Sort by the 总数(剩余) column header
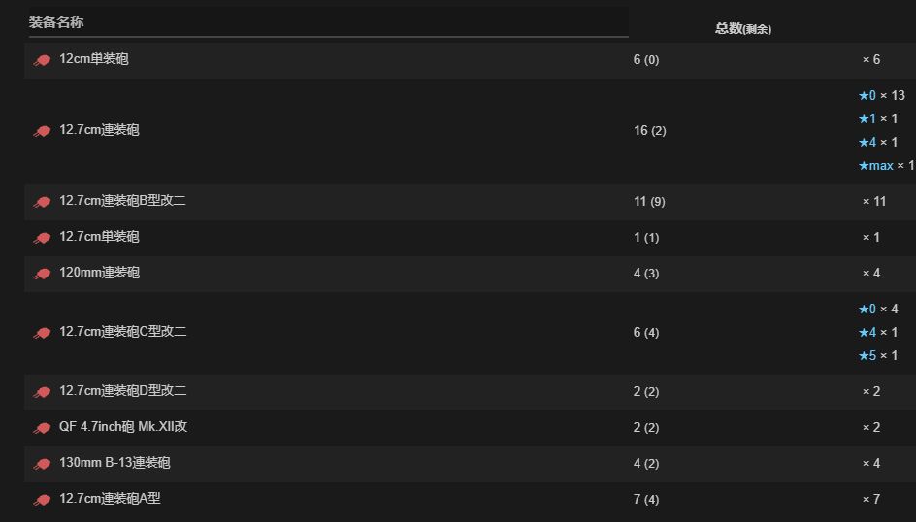Screen dimensions: 916x522 point(743,28)
